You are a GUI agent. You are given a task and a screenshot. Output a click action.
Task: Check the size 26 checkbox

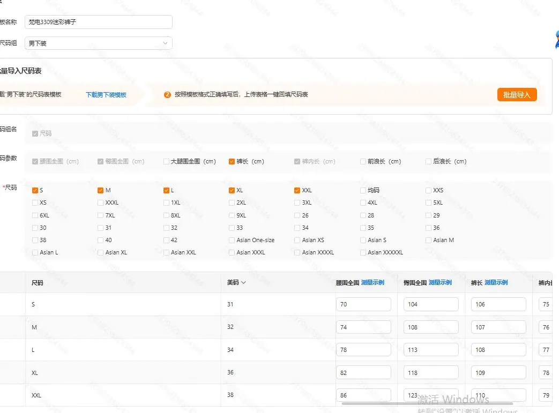pos(297,215)
